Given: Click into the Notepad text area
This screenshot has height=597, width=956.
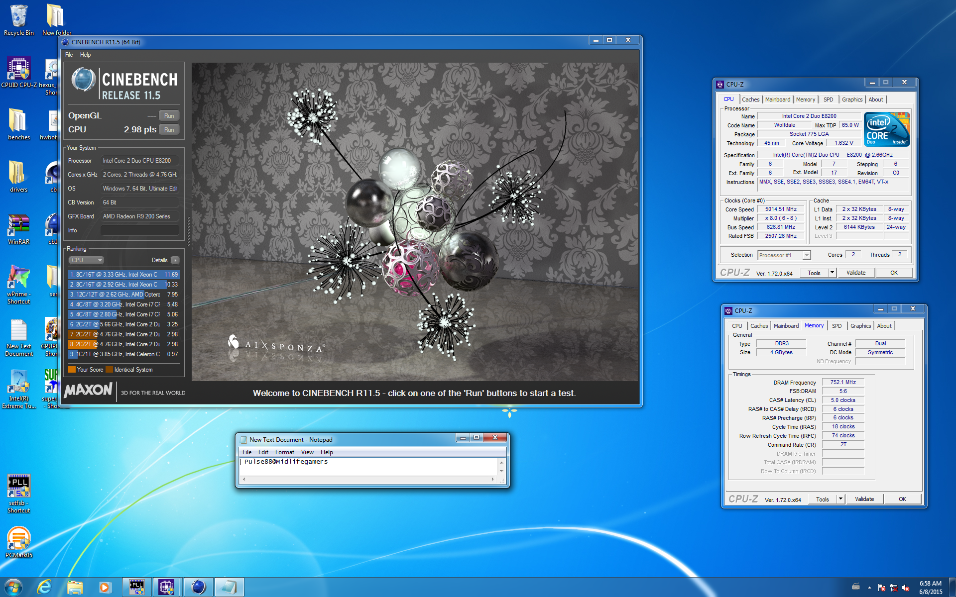Looking at the screenshot, I should 368,467.
